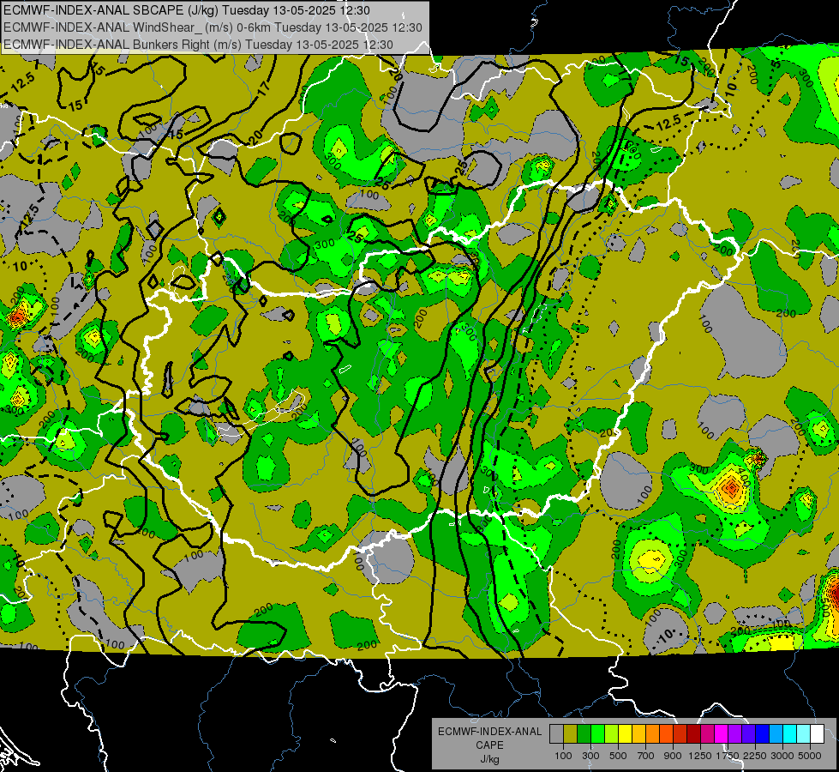The height and width of the screenshot is (772, 839).
Task: Click the magenta legend swatch
Action: 722,734
